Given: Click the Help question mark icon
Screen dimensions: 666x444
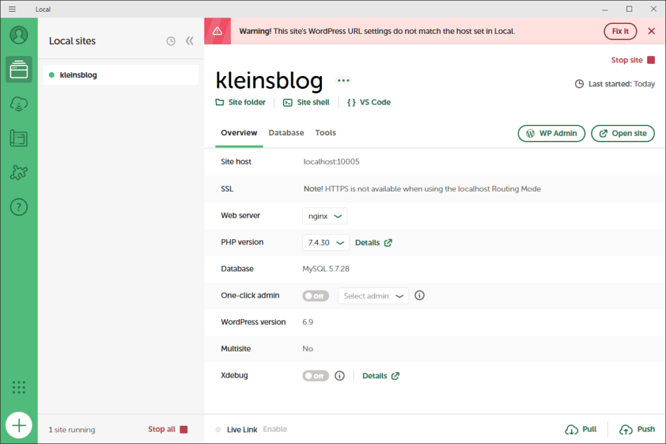Looking at the screenshot, I should pos(19,207).
